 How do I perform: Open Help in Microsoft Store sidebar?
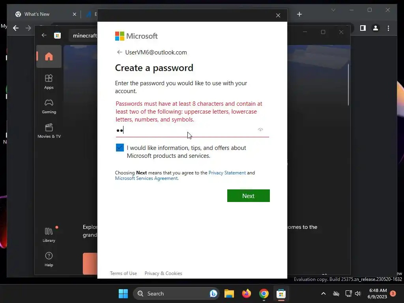pyautogui.click(x=49, y=259)
